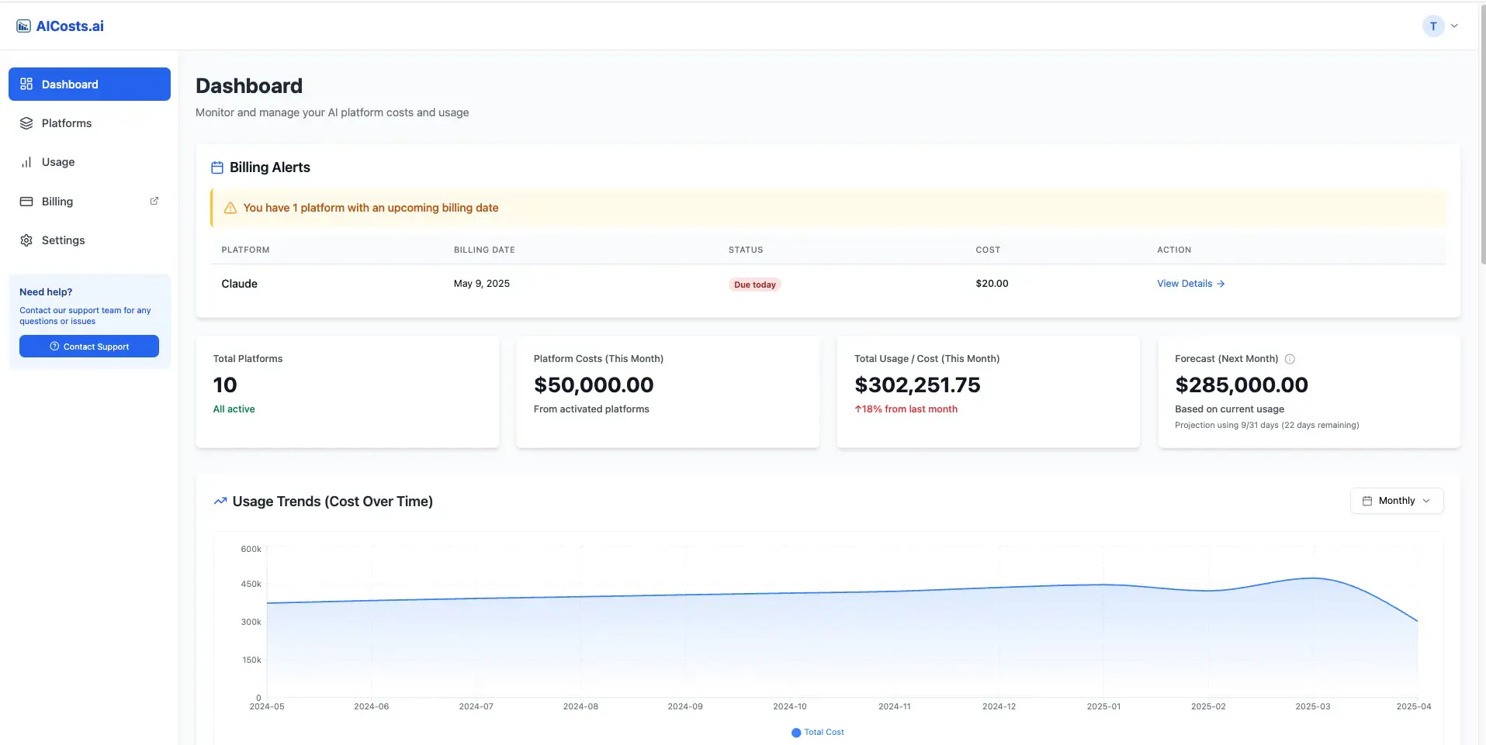Click the STATUS column header

point(746,250)
